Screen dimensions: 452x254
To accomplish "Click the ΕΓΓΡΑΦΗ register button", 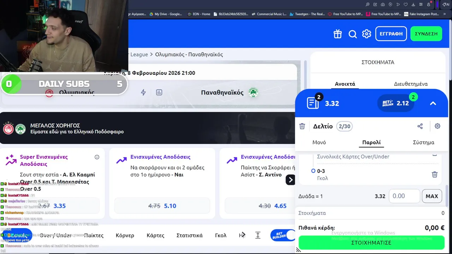I will tap(391, 34).
